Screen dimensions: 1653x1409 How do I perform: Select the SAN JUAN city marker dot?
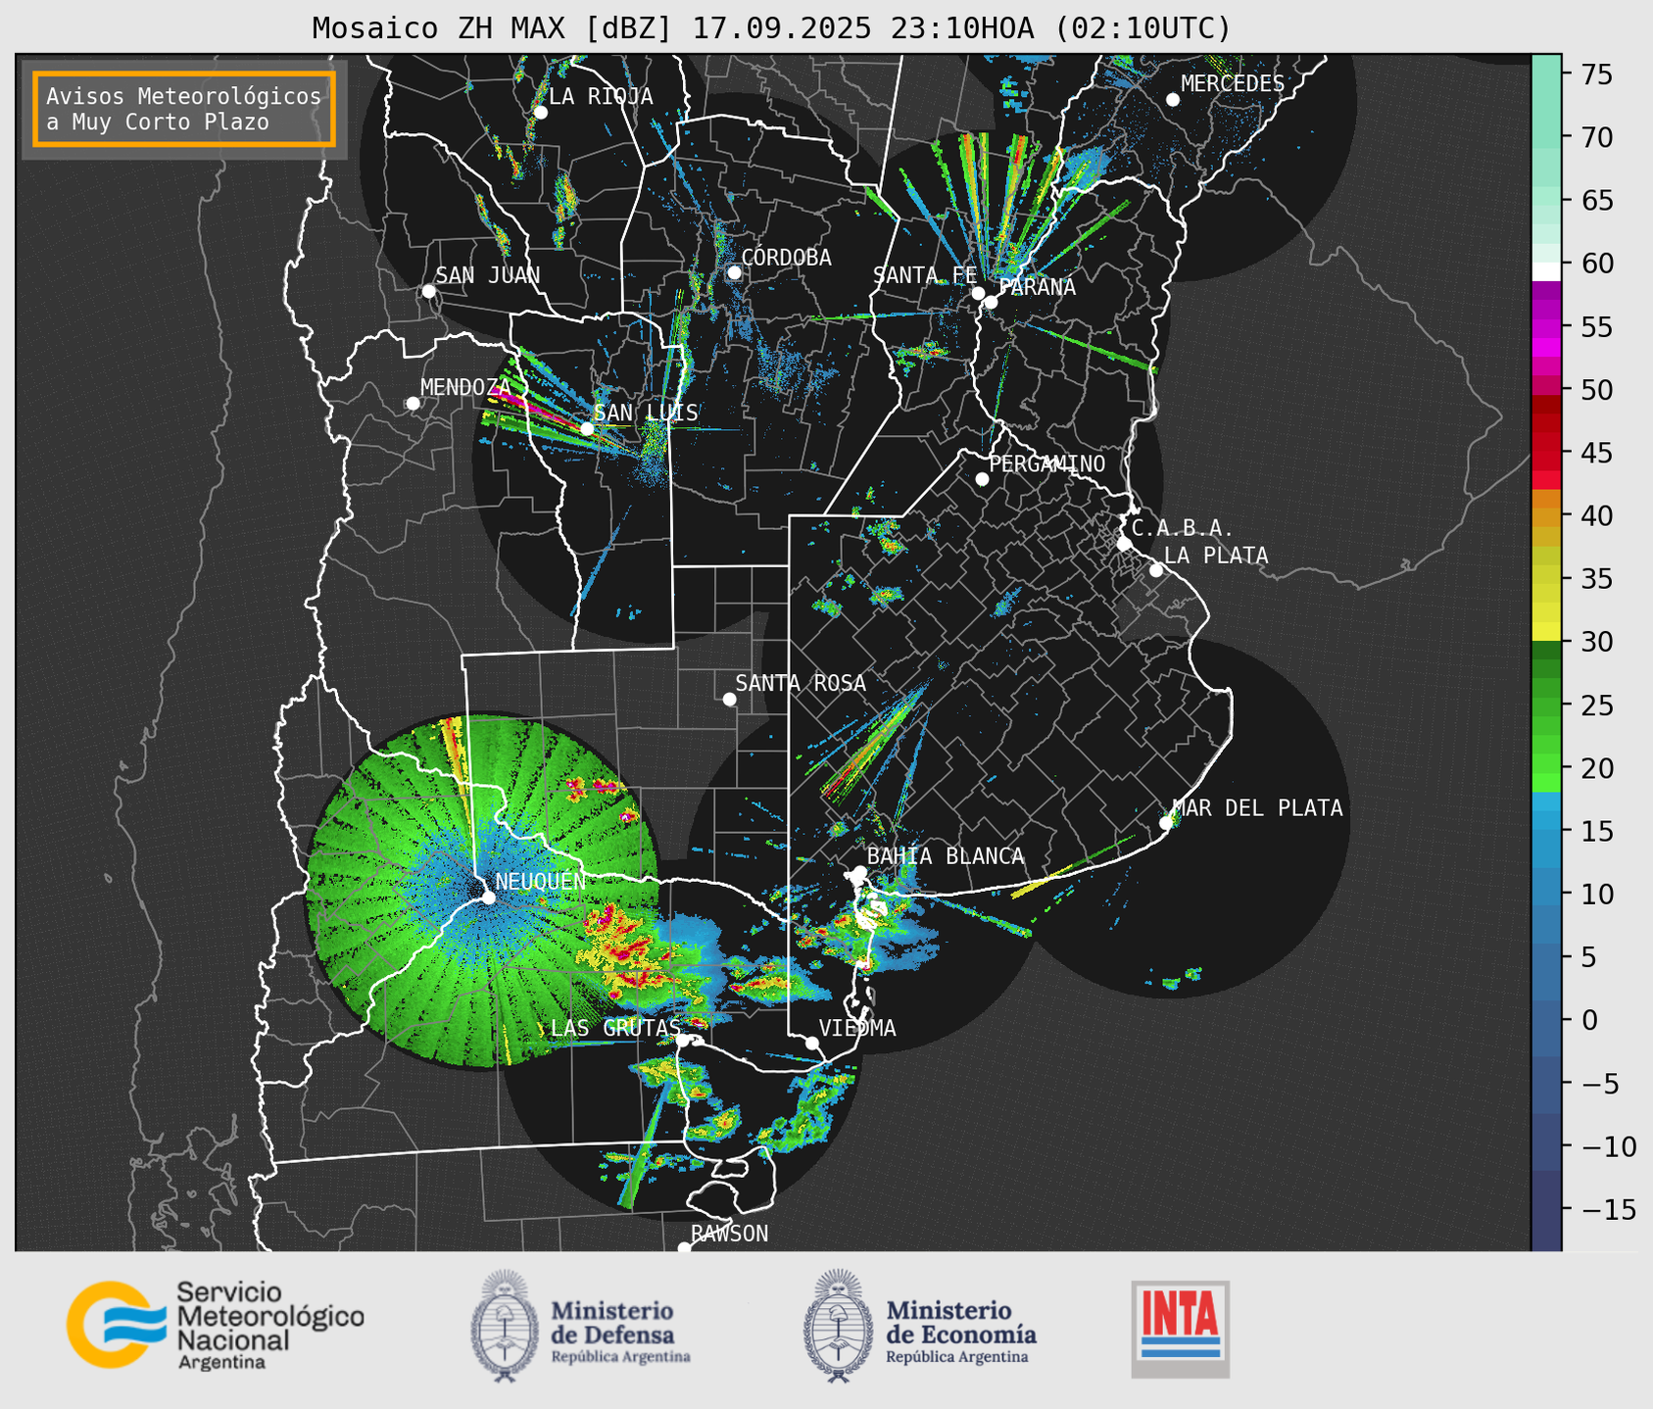428,291
